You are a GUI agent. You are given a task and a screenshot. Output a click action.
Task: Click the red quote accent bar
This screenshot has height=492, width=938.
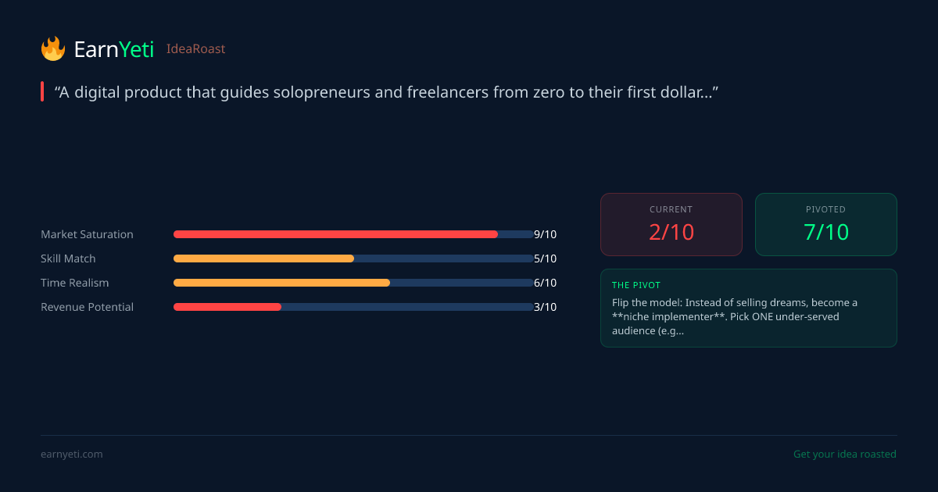(x=42, y=92)
